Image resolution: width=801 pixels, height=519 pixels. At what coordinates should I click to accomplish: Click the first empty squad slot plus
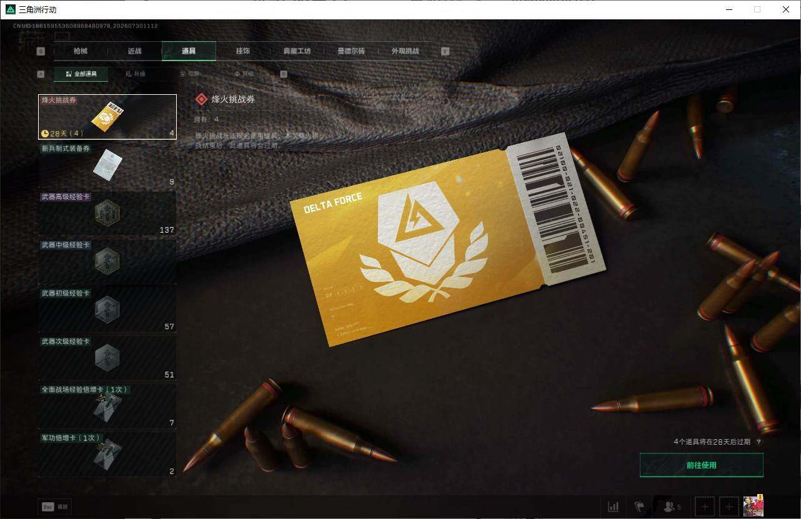point(705,507)
